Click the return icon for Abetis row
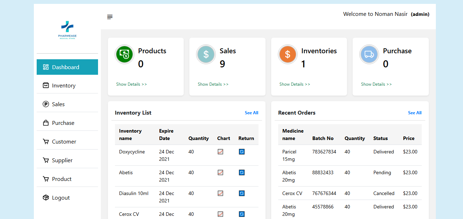Viewport: 463px width, 219px height. click(242, 172)
